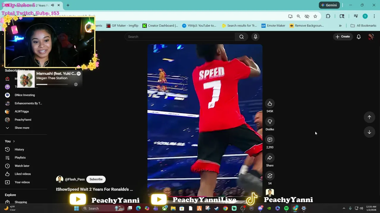Click the YouTube search input field

pos(180,37)
